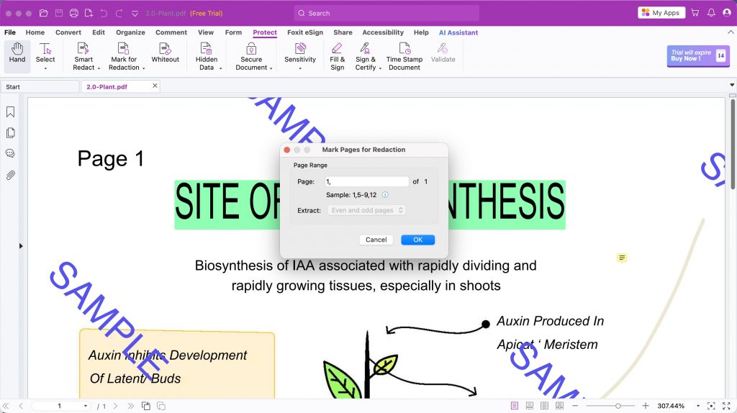This screenshot has width=737, height=413.
Task: Switch to continuous page view
Action: coord(530,406)
